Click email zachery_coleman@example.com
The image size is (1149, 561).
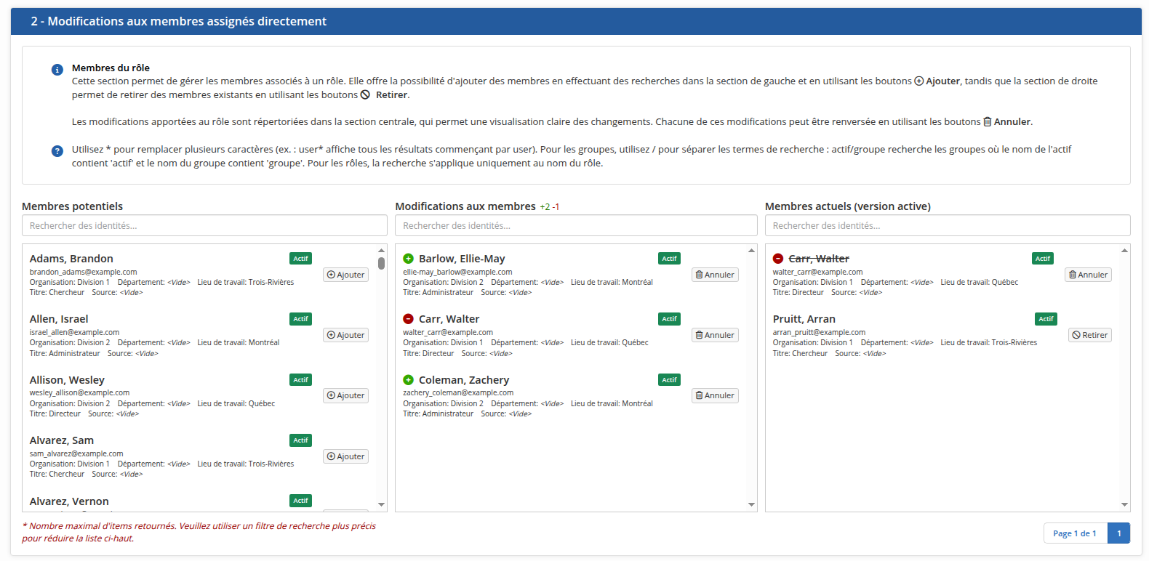click(x=458, y=392)
